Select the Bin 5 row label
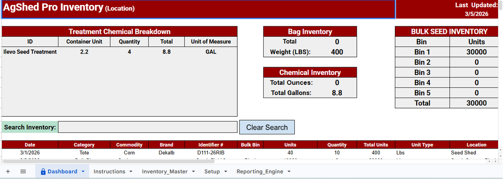 click(422, 93)
